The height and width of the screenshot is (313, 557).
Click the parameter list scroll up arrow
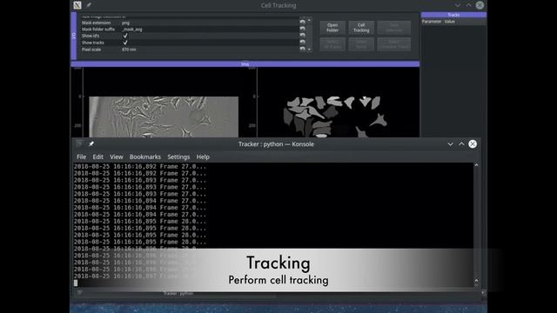[x=309, y=20]
